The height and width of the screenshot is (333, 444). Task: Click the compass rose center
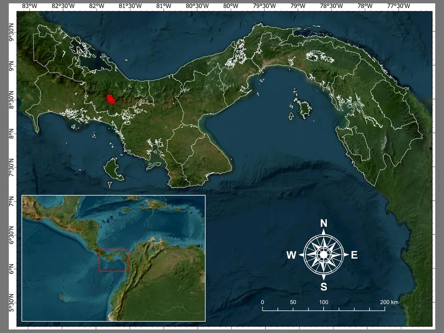click(324, 255)
